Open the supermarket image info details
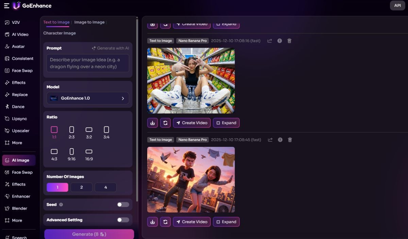408x239 pixels. pos(279,40)
